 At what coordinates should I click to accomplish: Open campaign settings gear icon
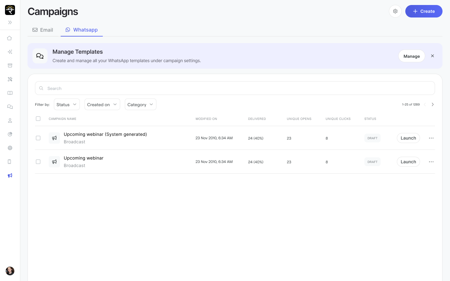(395, 11)
